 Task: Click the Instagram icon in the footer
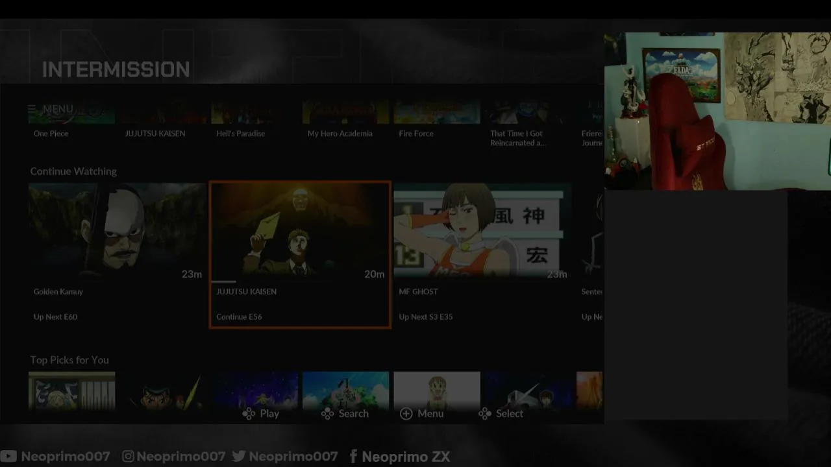pyautogui.click(x=129, y=457)
